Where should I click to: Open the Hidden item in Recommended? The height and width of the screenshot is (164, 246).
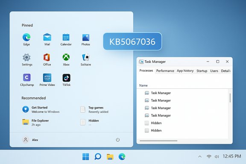89,123
